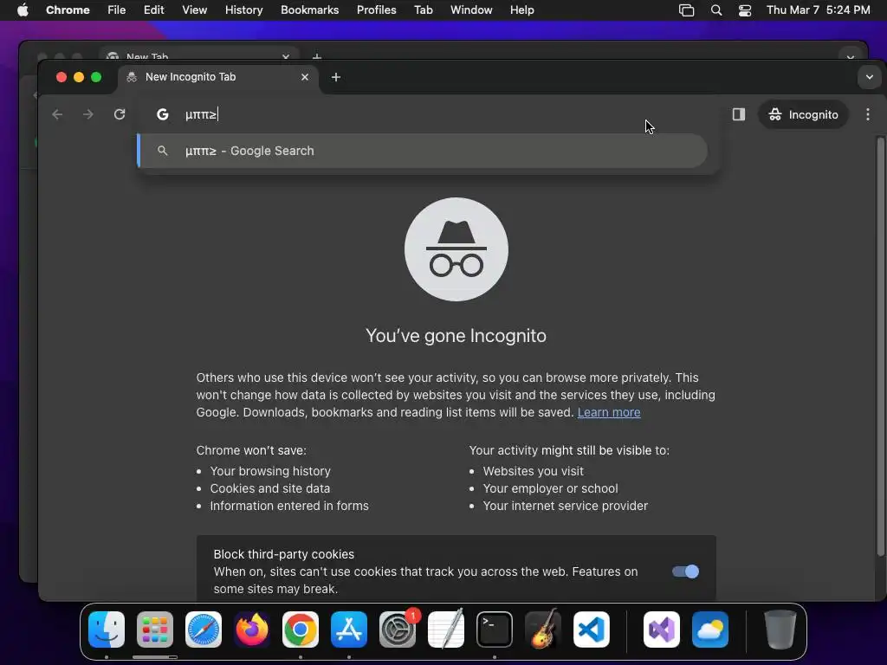Toggle Block third-party cookies switch

tap(686, 571)
